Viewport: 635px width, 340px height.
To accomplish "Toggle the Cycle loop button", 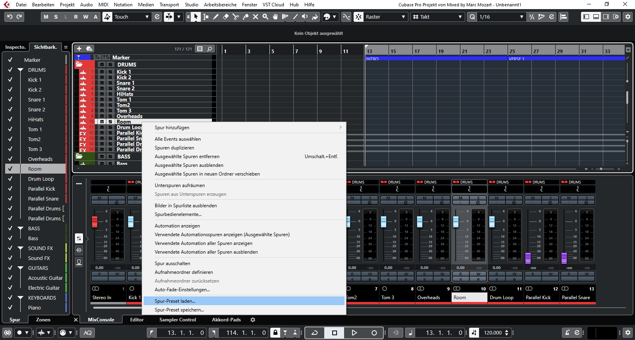I will (315, 333).
